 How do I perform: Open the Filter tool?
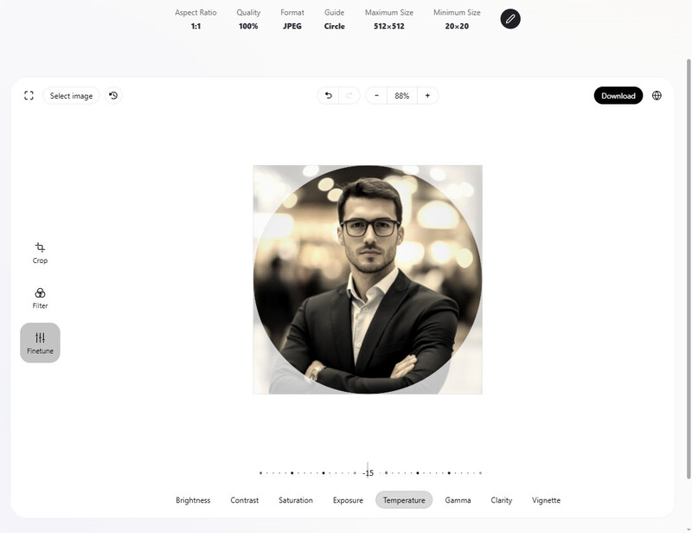pos(40,298)
